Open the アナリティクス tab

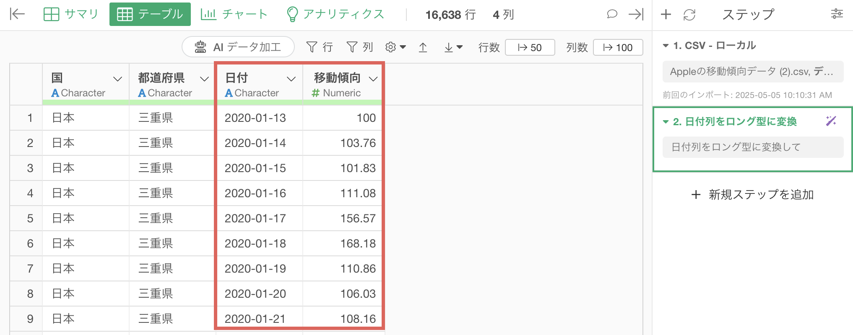(335, 14)
